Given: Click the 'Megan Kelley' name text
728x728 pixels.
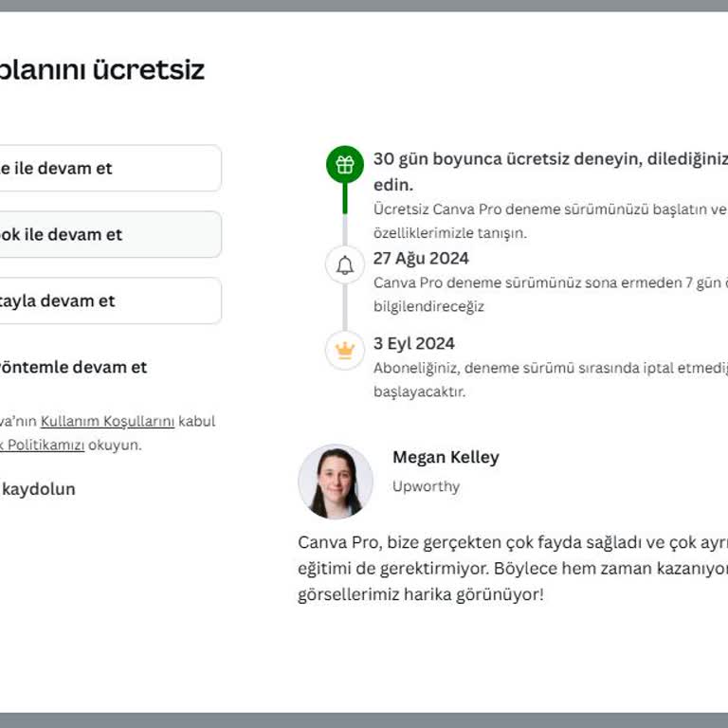Looking at the screenshot, I should pos(446,457).
